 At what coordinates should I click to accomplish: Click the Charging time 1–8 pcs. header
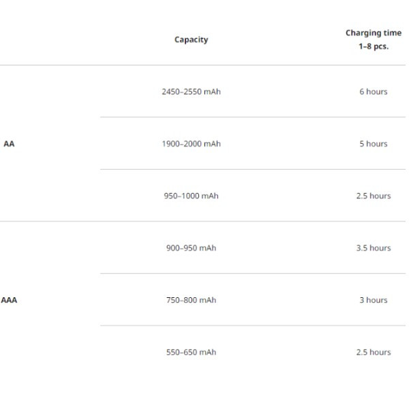374,40
